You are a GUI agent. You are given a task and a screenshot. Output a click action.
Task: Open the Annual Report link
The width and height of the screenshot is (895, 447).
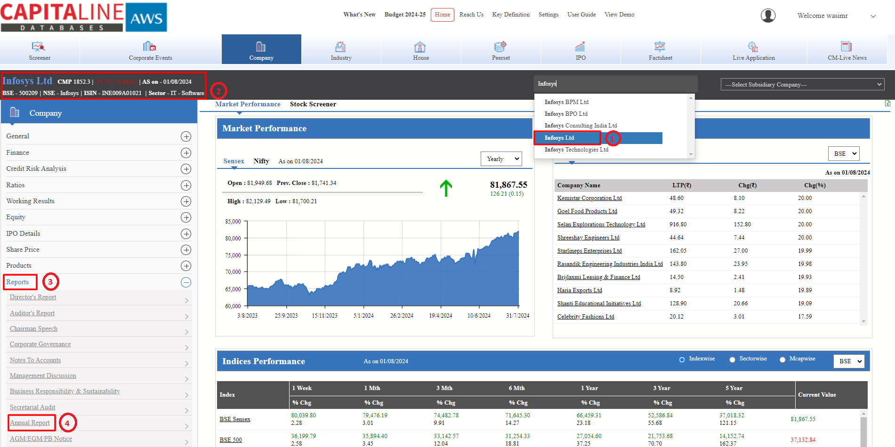point(30,423)
